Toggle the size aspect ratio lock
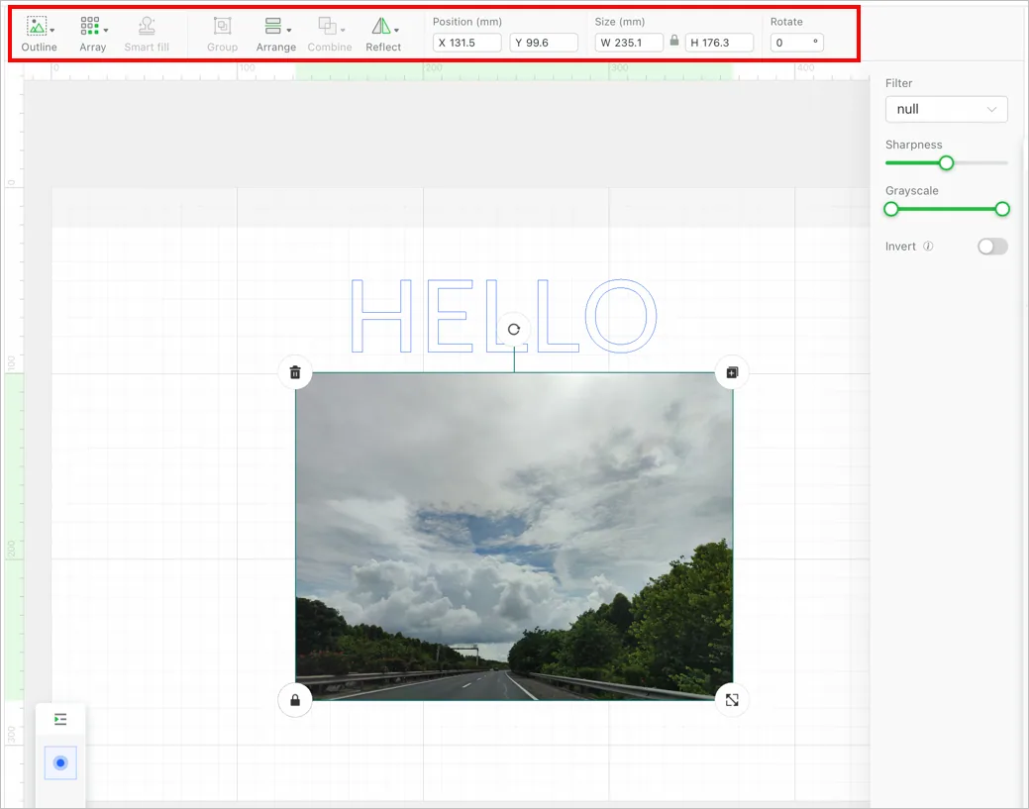Screen dimensions: 1029x809 (674, 41)
